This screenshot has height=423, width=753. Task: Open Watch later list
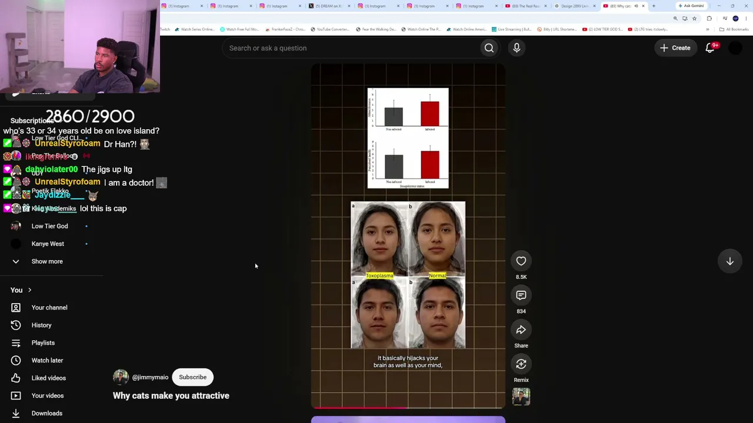[47, 360]
